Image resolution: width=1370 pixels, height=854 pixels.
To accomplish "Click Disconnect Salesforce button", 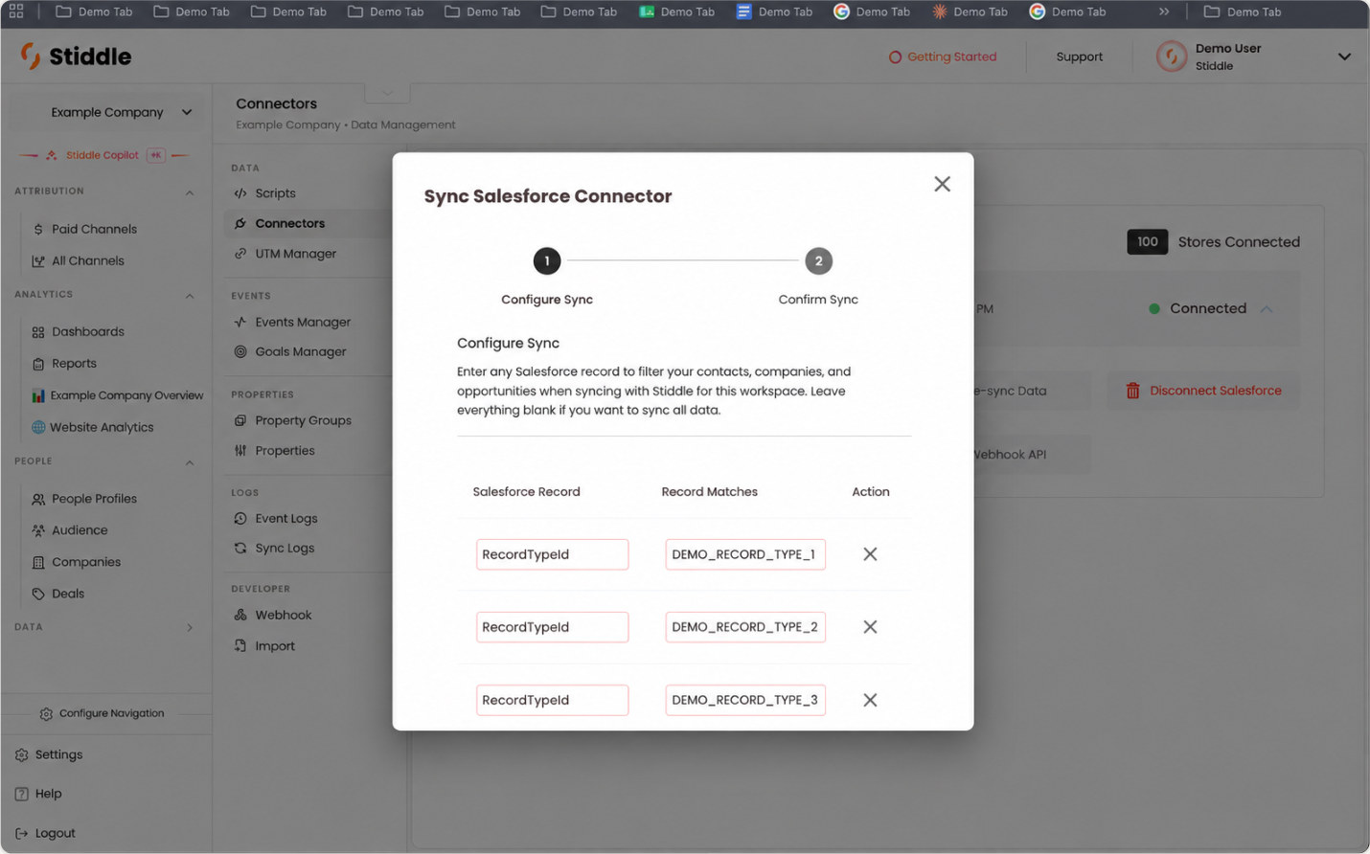I will tap(1203, 391).
